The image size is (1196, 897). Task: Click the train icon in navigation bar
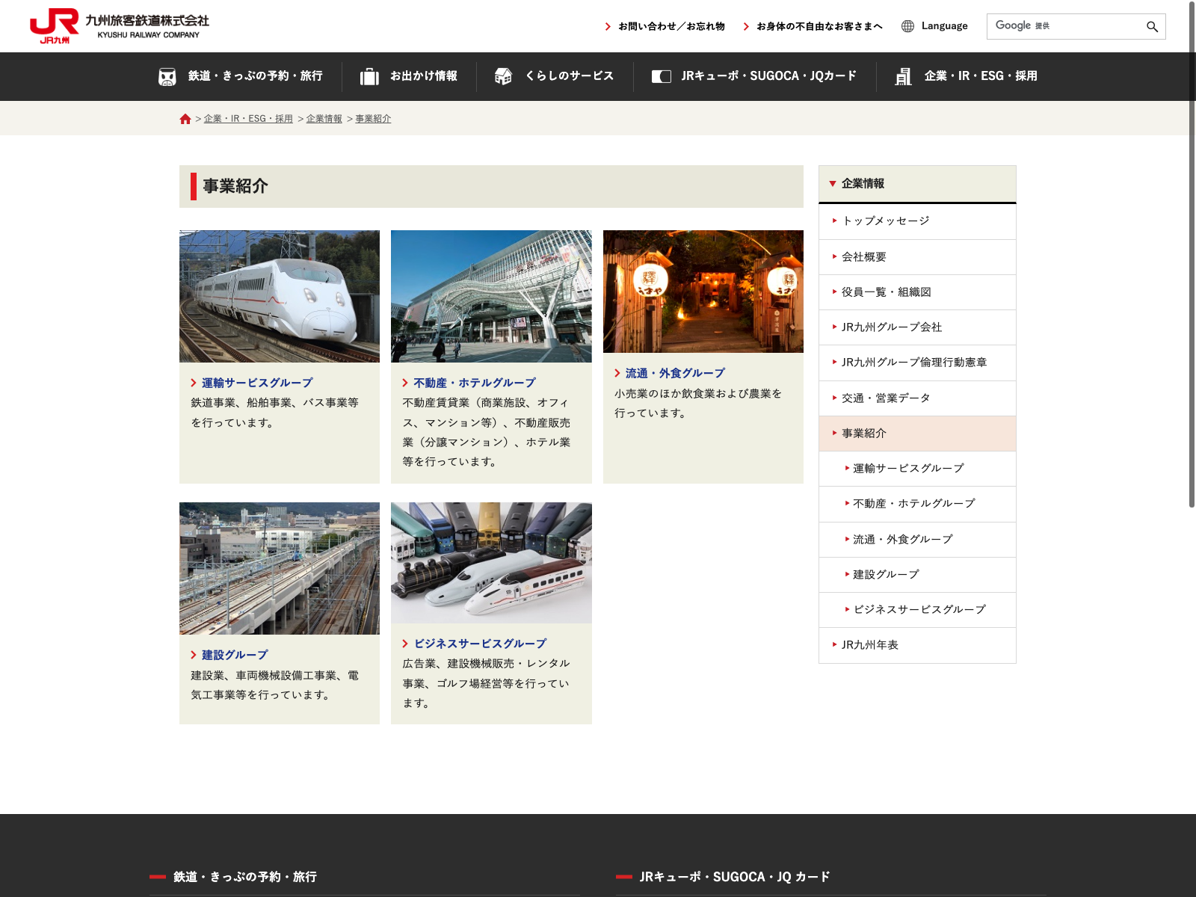coord(167,76)
